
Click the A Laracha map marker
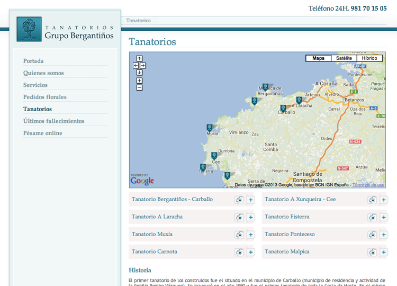coord(299,100)
